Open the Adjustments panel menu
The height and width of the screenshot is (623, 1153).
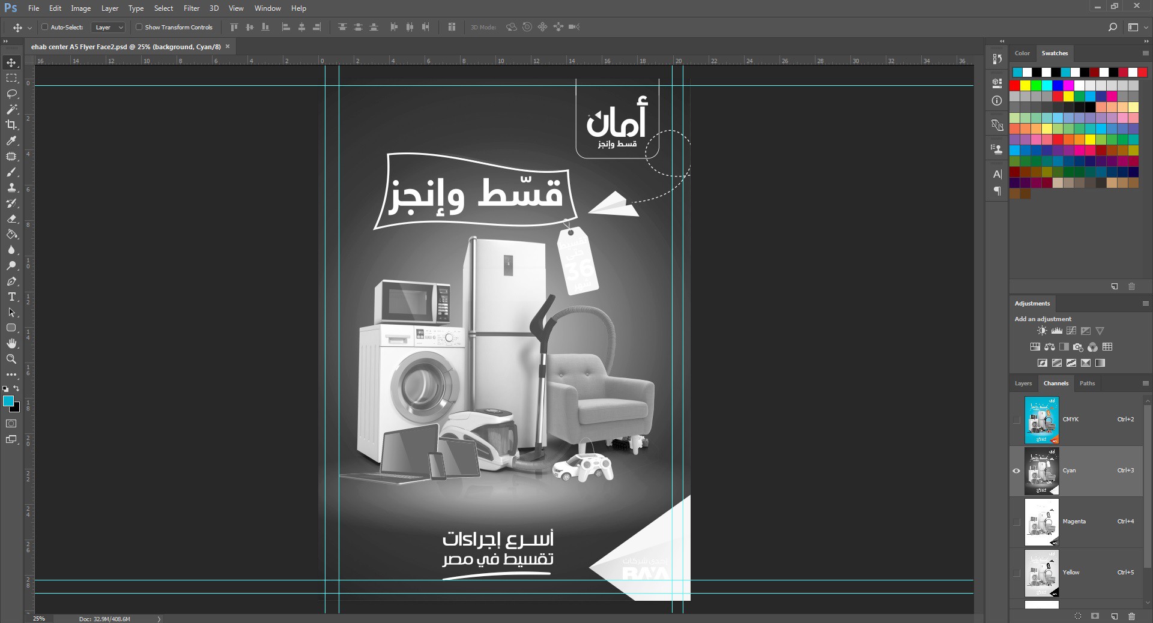pos(1145,304)
